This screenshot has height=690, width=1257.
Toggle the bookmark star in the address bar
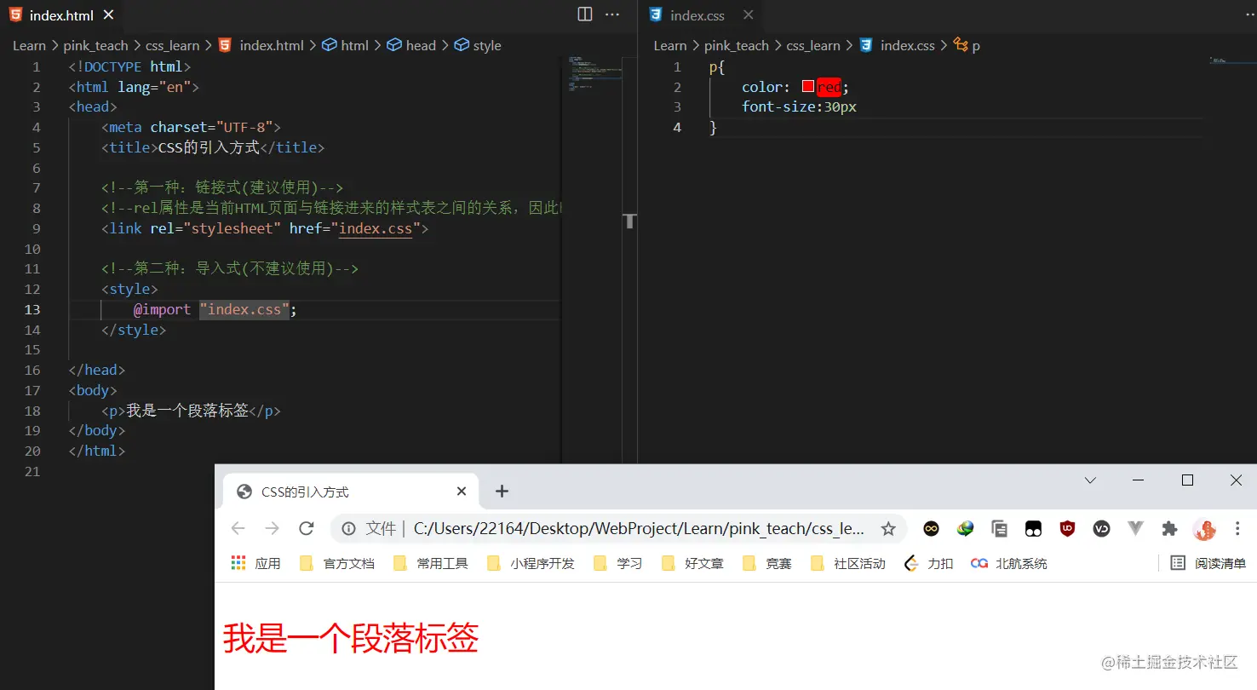888,528
